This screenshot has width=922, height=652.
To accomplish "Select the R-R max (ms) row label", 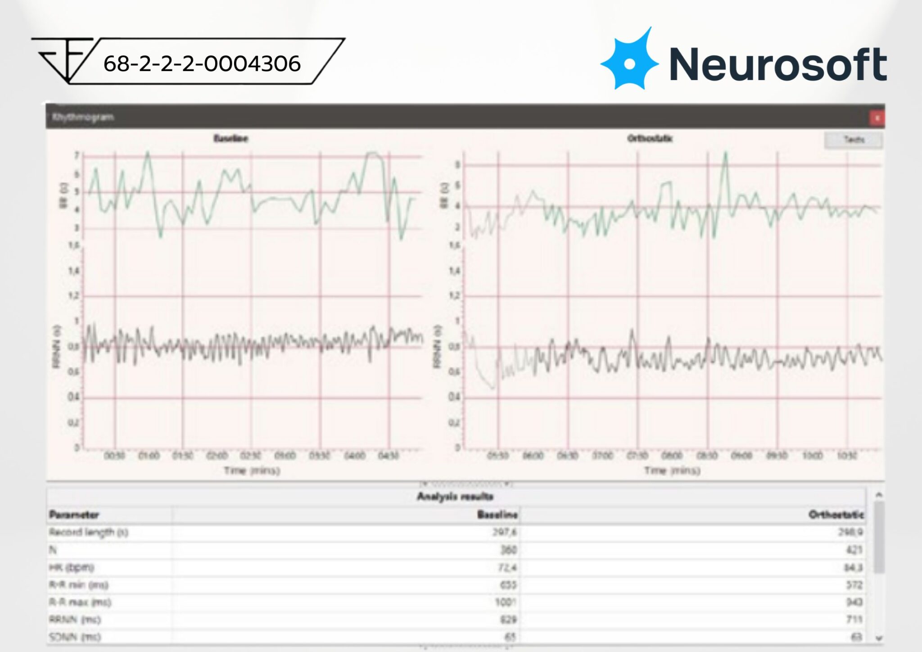I will pyautogui.click(x=80, y=602).
